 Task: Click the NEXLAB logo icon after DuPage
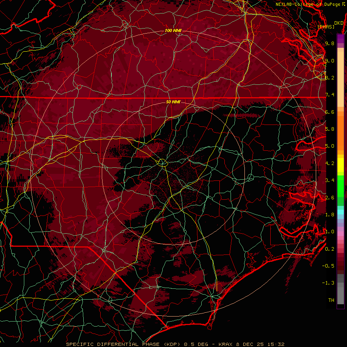[344, 4]
